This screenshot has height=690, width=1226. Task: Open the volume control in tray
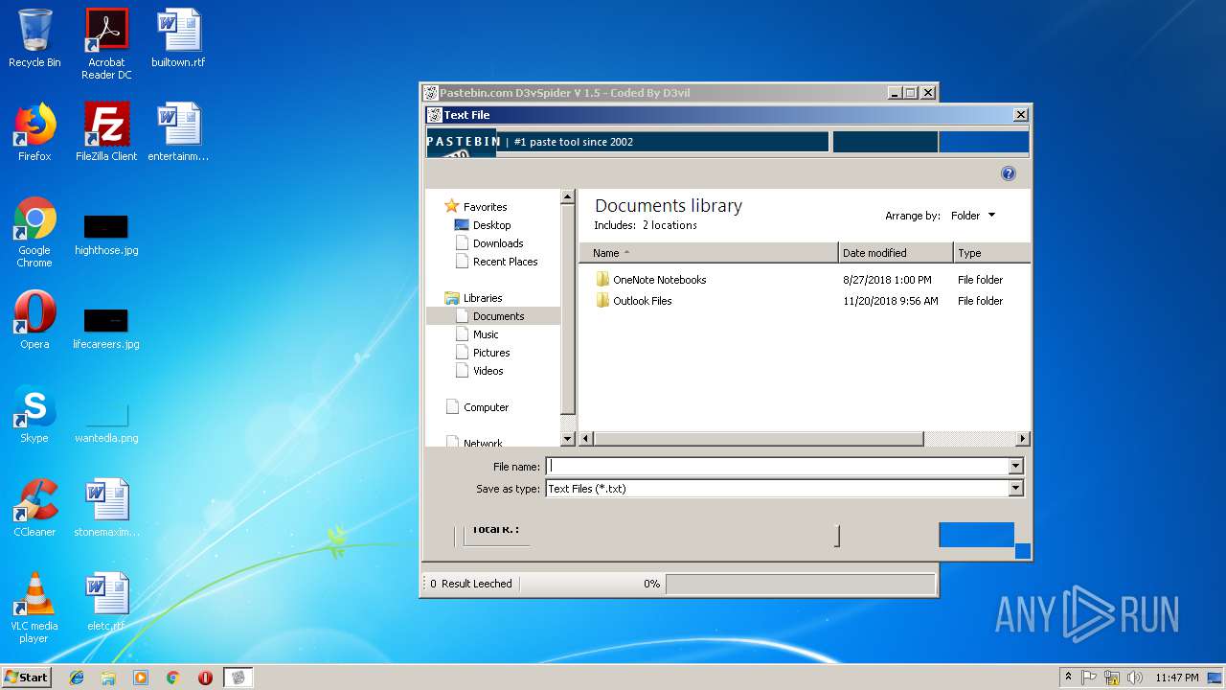tap(1135, 678)
